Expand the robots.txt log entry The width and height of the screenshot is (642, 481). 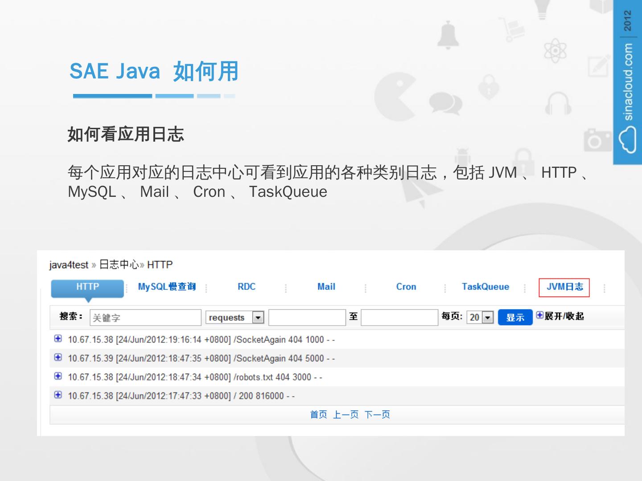tap(58, 376)
